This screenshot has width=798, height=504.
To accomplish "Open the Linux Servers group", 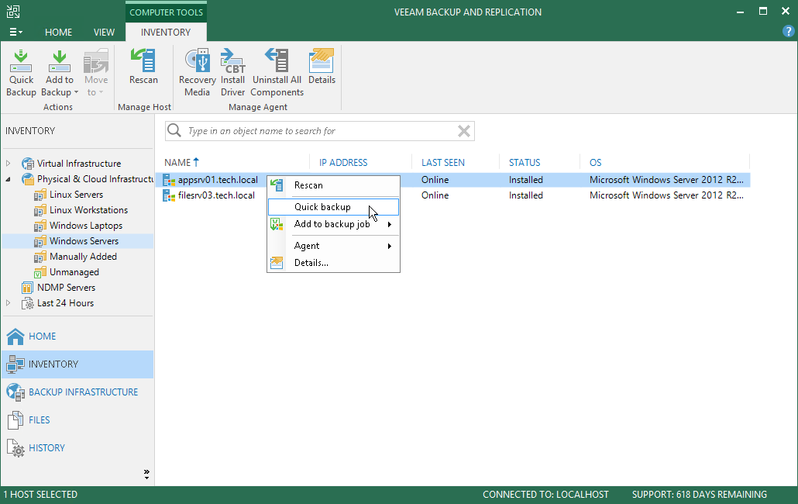I will tap(77, 195).
